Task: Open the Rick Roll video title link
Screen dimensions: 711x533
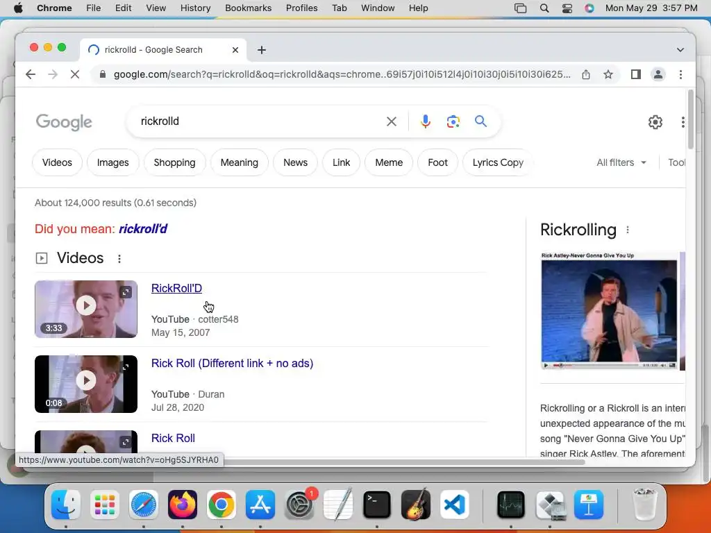Action: [x=173, y=439]
